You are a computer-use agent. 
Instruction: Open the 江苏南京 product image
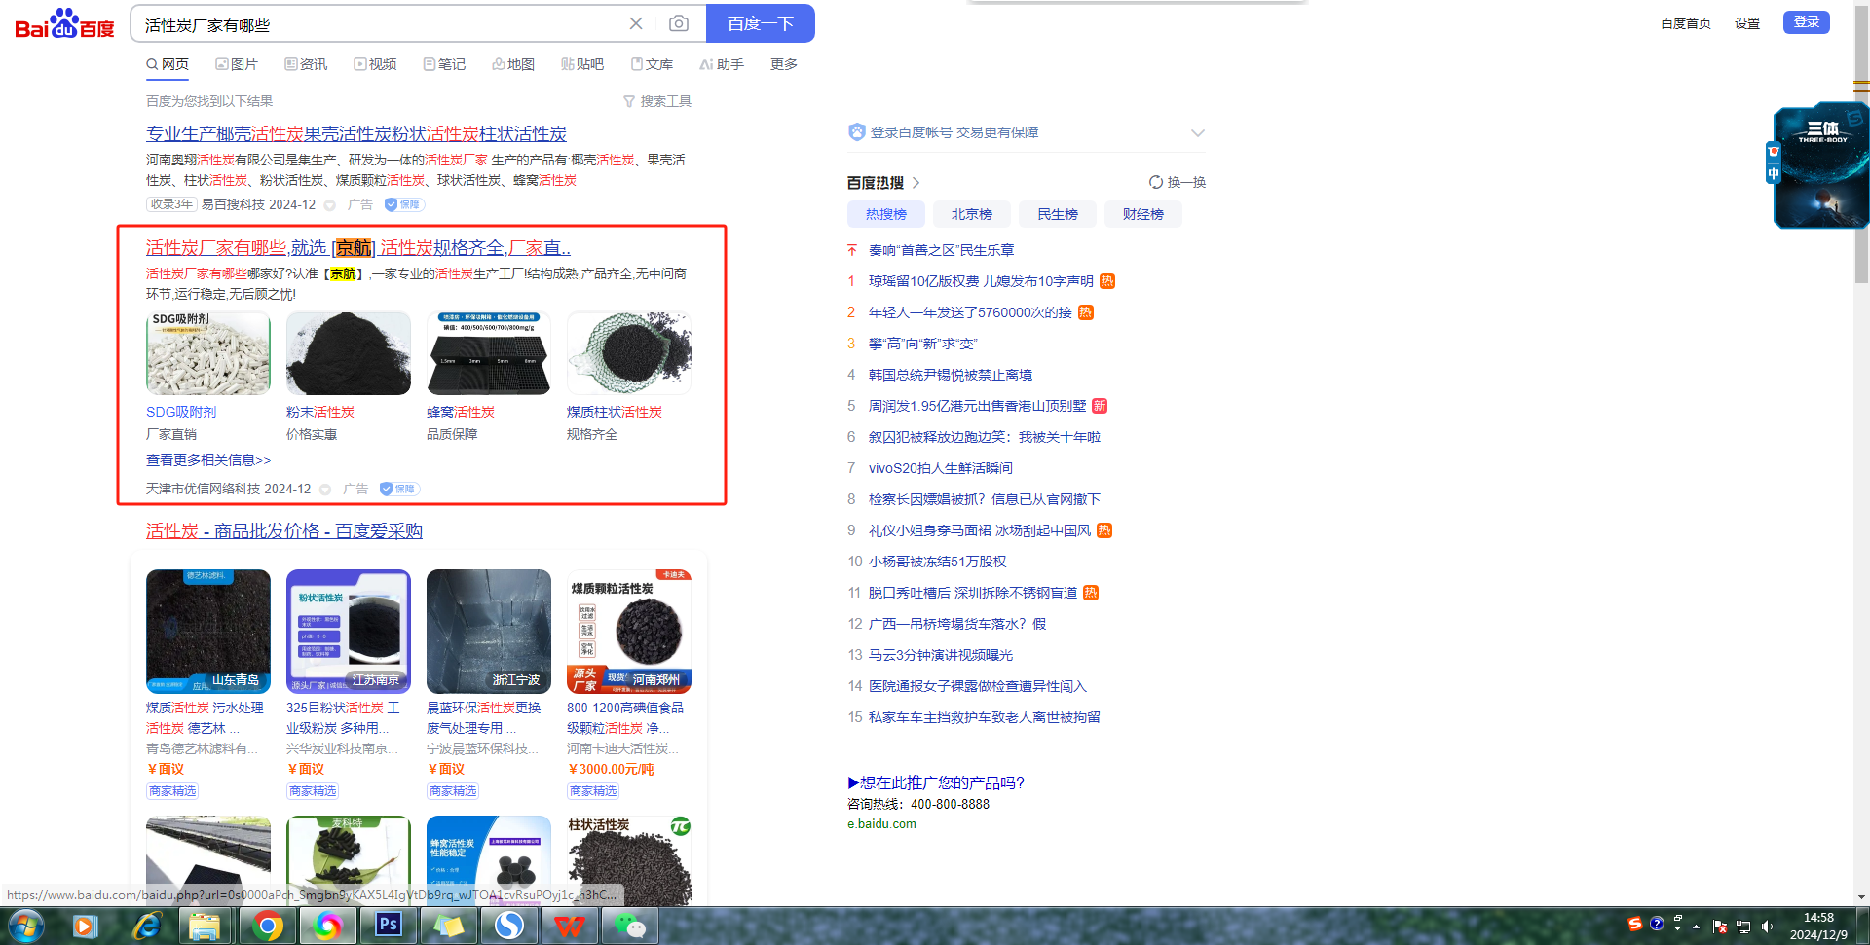(349, 631)
